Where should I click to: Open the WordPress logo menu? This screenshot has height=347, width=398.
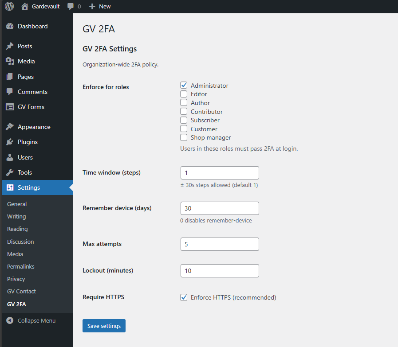(x=9, y=6)
